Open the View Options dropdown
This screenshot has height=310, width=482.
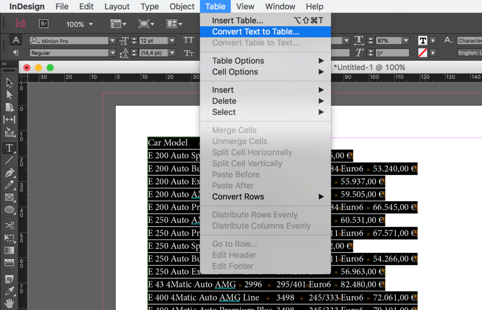click(x=118, y=24)
